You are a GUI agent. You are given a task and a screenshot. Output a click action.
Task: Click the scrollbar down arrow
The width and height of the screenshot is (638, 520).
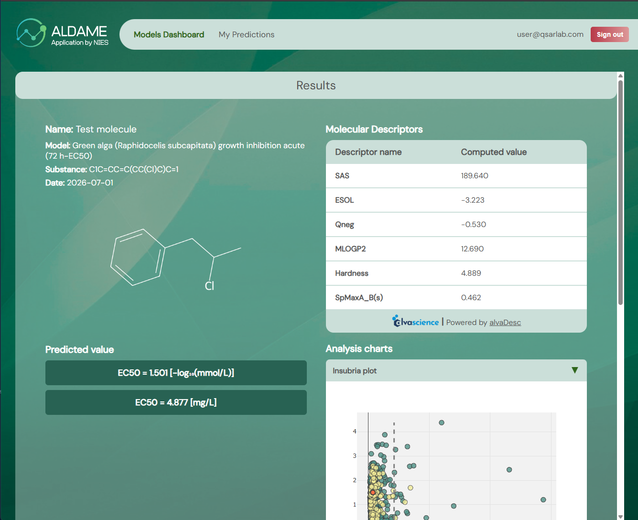click(620, 517)
